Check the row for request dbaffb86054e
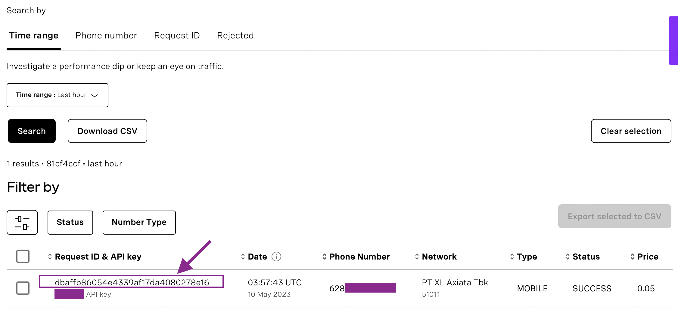Screen dimensions: 678x313 pyautogui.click(x=23, y=288)
